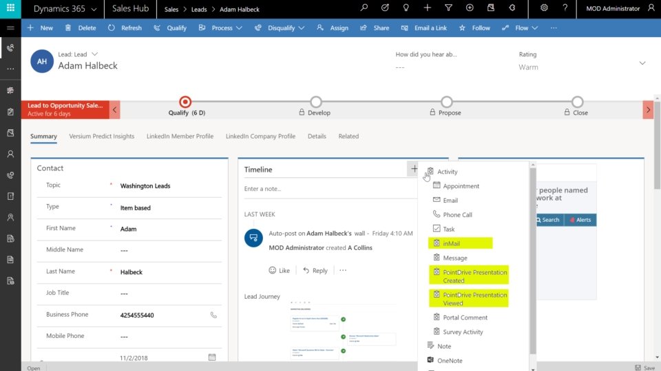Screen dimensions: 661x371
Task: Click the lightbulb assistant icon
Action: [x=406, y=8]
